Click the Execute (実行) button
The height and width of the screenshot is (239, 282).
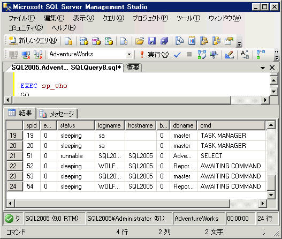click(x=154, y=55)
